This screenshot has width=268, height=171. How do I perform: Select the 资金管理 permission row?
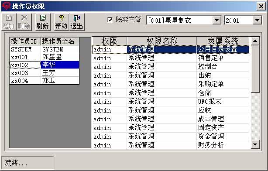tap(171, 137)
